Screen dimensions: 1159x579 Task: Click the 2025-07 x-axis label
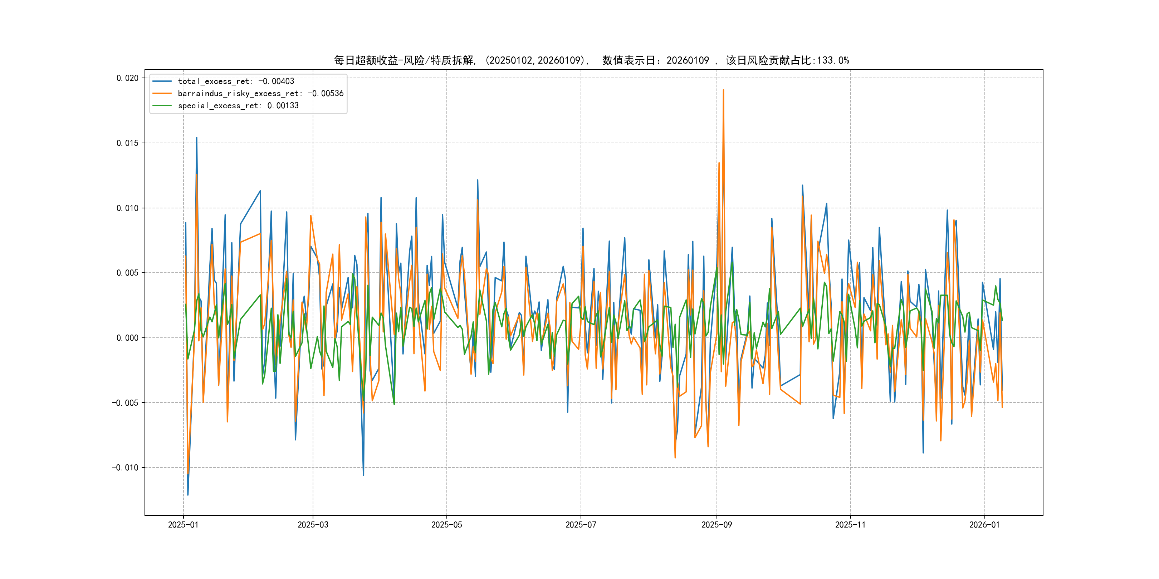[581, 525]
